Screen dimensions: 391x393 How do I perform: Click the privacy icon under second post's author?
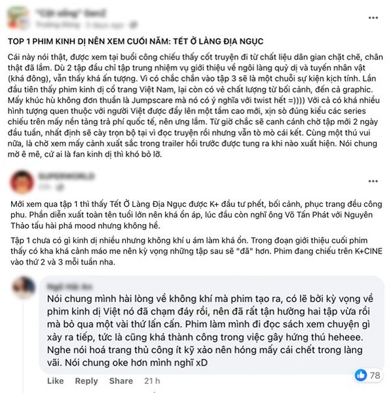tap(60, 187)
